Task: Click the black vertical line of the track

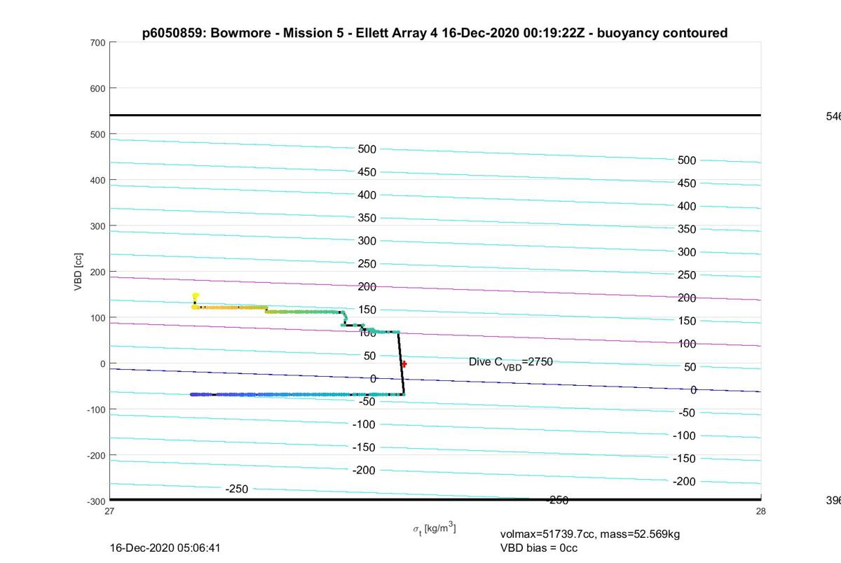Action: coord(401,363)
